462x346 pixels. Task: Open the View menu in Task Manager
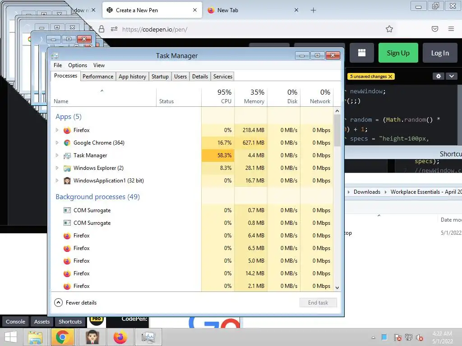coord(99,65)
